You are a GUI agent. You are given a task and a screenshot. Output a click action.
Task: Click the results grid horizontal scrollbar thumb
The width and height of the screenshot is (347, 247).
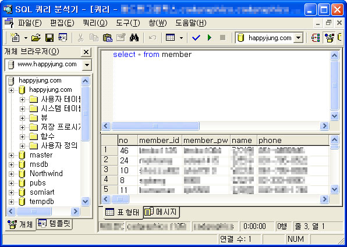tap(120, 199)
